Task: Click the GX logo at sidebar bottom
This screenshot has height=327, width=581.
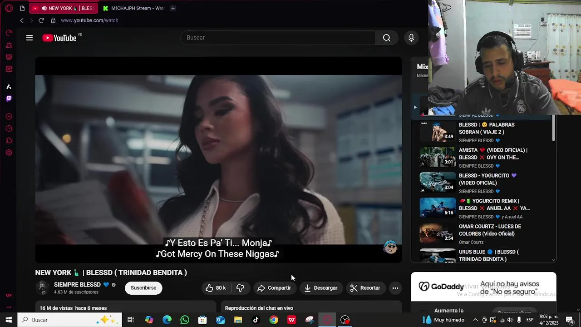Action: 9,295
